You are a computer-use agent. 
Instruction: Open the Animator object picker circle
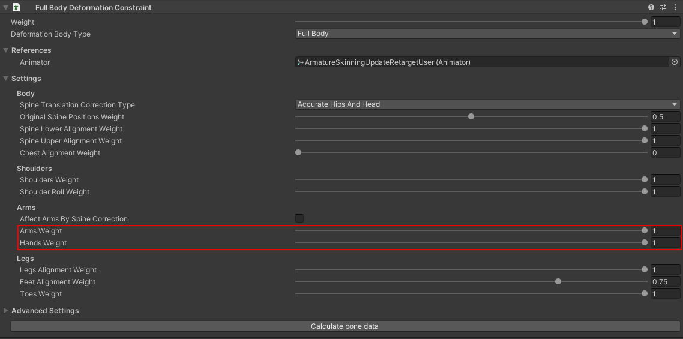(x=675, y=62)
